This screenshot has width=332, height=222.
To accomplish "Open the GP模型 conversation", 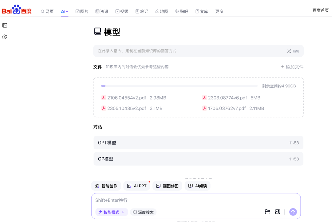I will tap(198, 159).
